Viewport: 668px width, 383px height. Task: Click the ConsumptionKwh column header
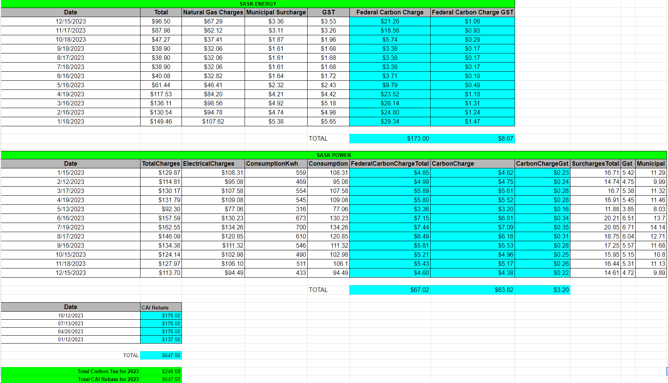[272, 163]
